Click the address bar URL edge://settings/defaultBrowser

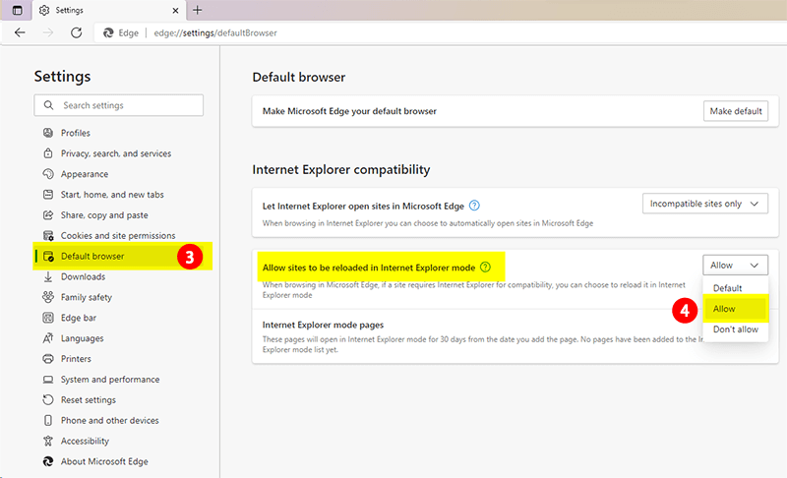(x=215, y=33)
